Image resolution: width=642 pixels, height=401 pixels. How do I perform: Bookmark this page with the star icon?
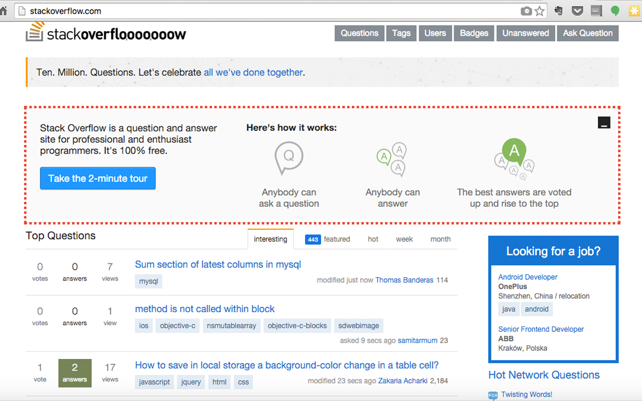(x=540, y=11)
